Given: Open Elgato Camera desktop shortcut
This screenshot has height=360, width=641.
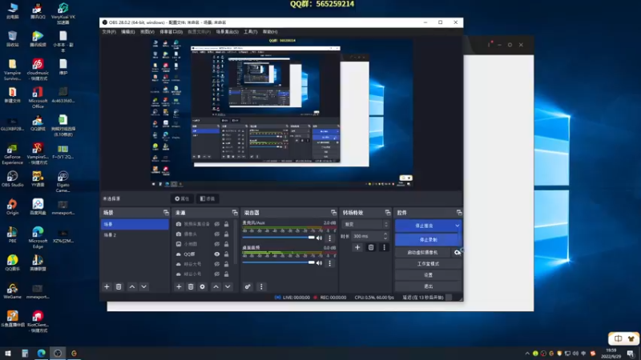Looking at the screenshot, I should click(x=62, y=182).
